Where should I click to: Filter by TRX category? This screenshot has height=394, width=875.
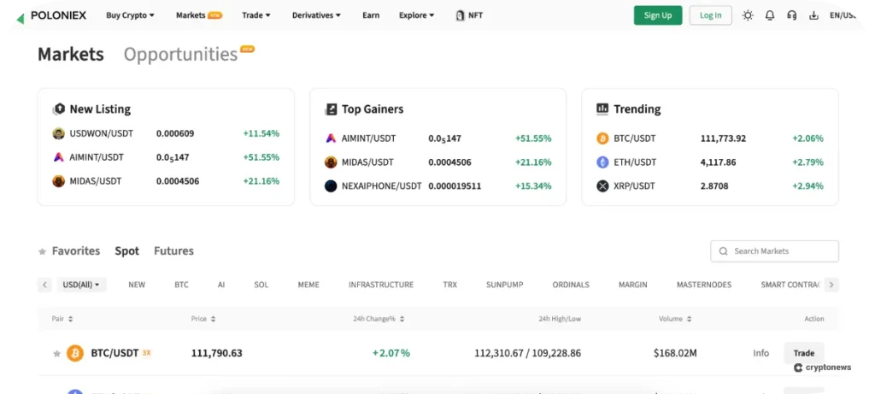(449, 285)
